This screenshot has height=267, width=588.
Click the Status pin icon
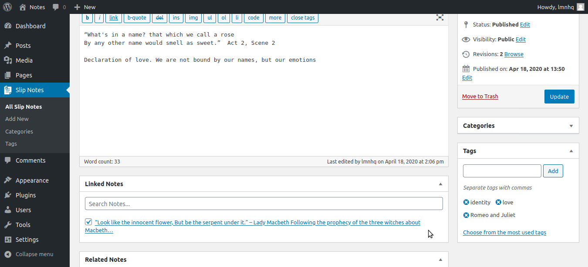tap(466, 25)
